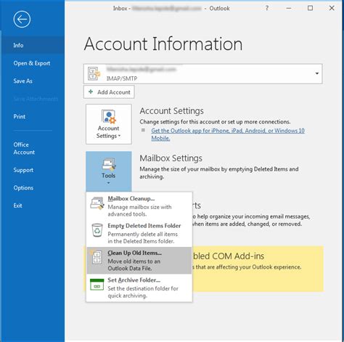Select the Mailbox Cleanup icon
344x342 pixels.
97,203
